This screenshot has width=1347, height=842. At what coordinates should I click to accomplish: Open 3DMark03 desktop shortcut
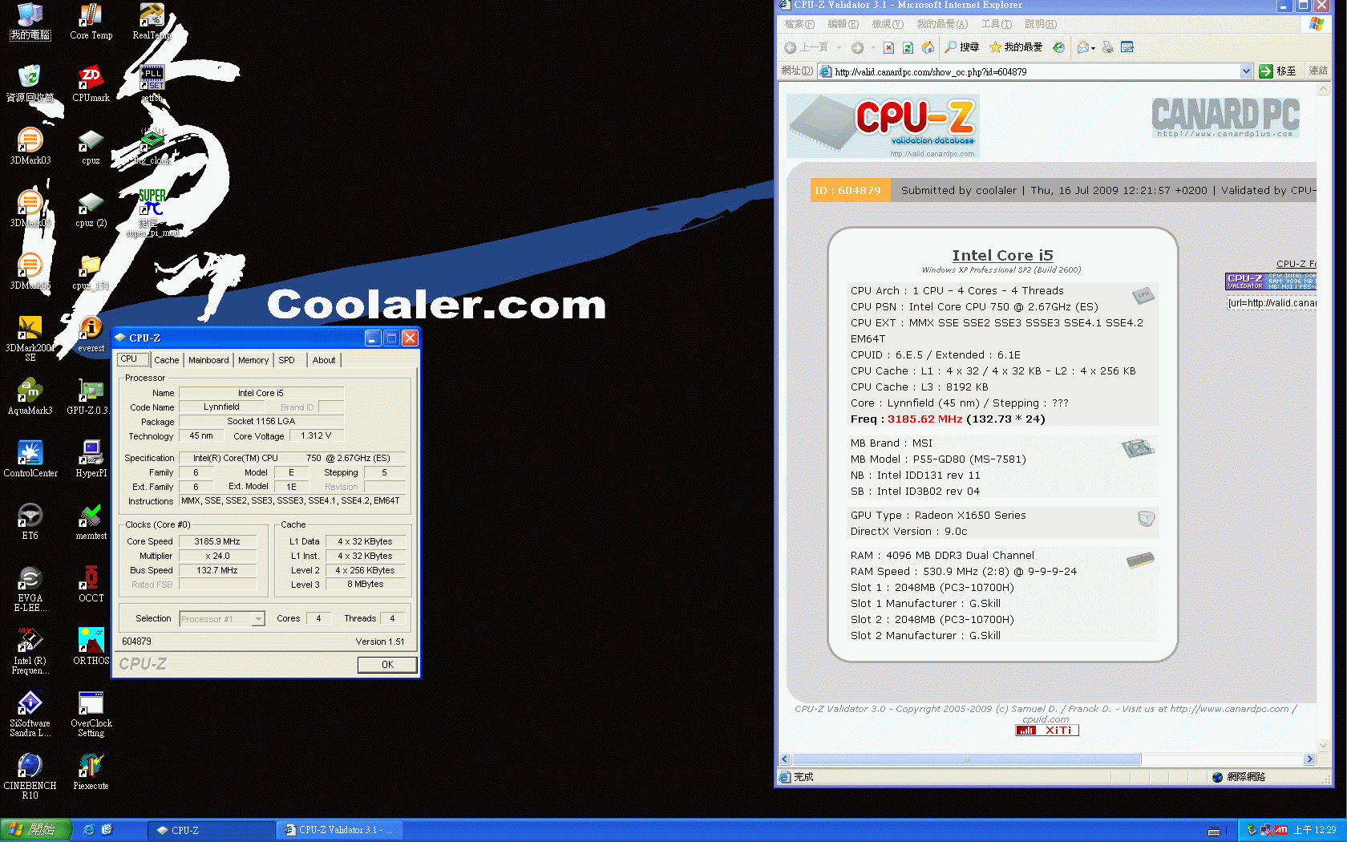(x=30, y=147)
